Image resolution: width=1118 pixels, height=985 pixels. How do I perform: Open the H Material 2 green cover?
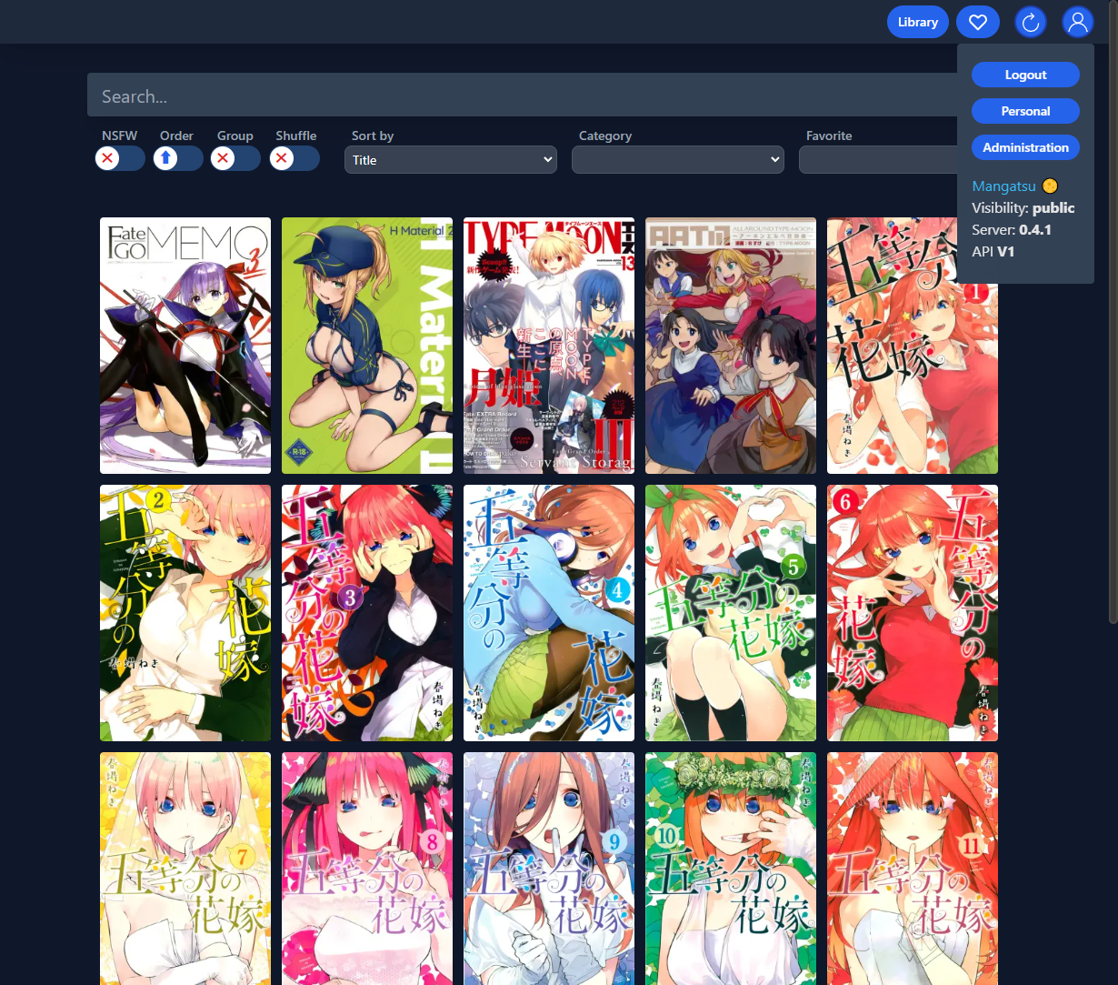click(x=367, y=346)
